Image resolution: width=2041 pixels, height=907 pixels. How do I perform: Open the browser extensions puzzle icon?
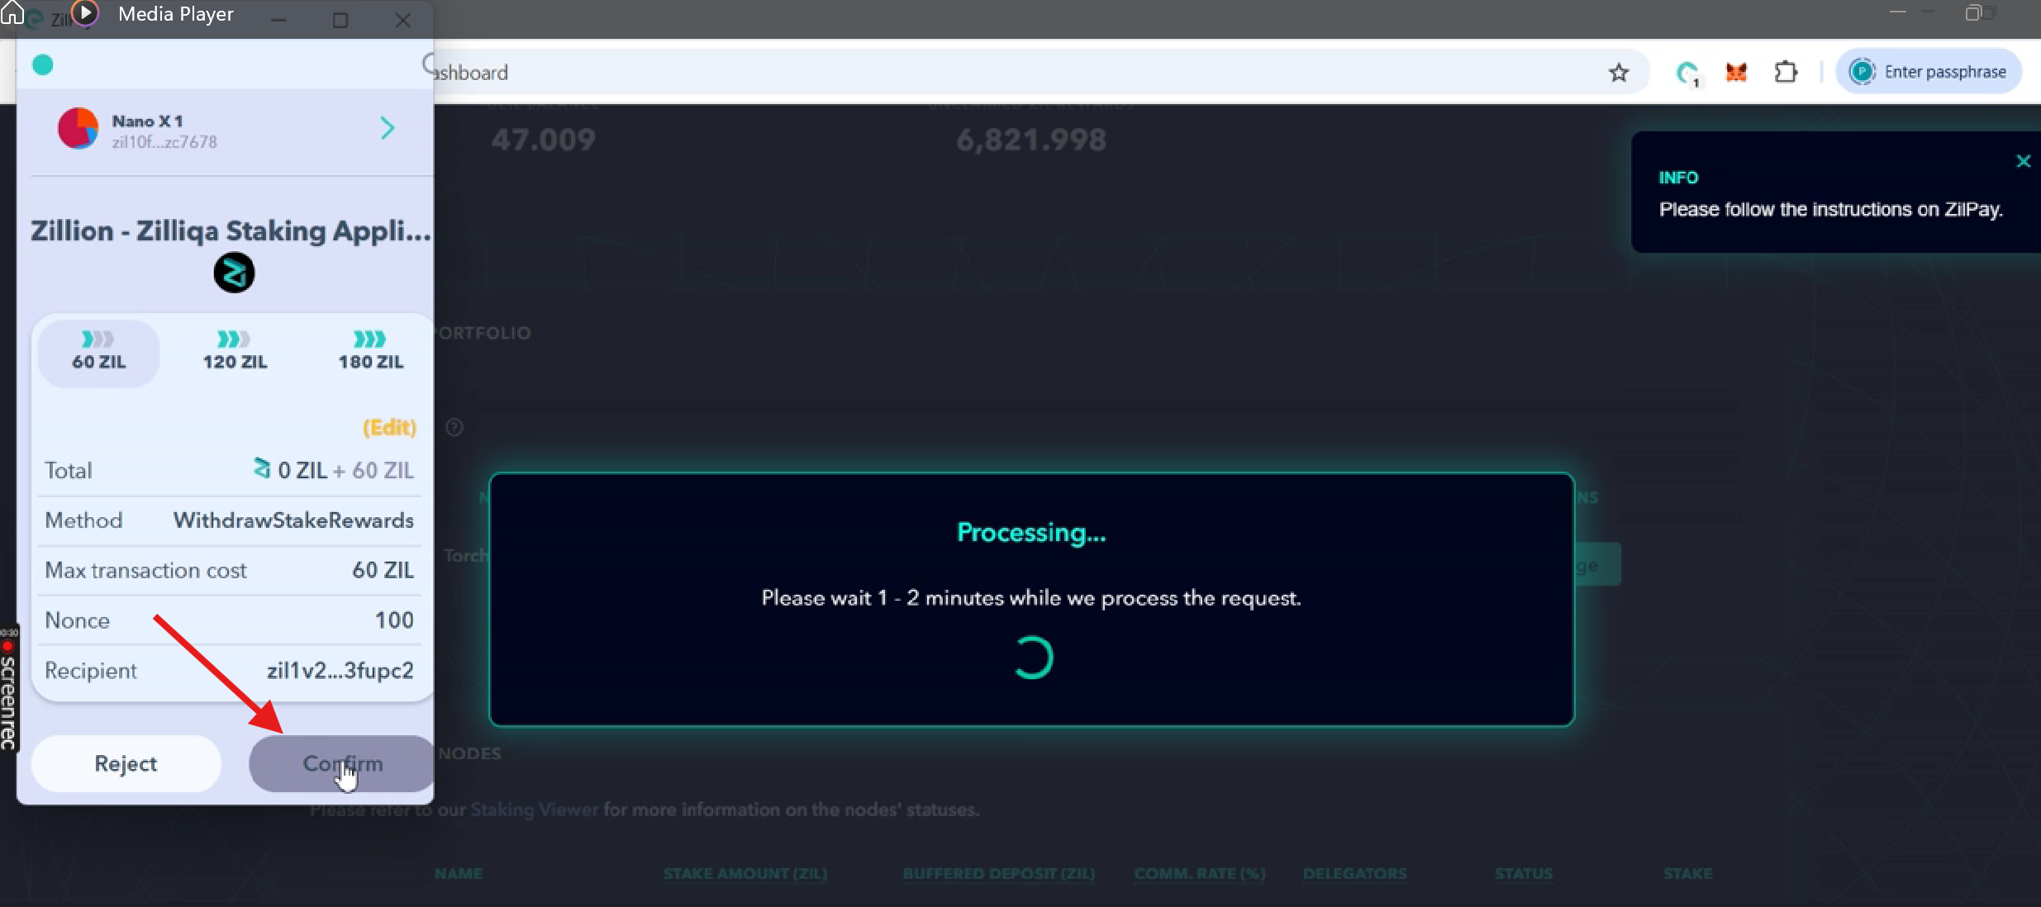[1786, 73]
